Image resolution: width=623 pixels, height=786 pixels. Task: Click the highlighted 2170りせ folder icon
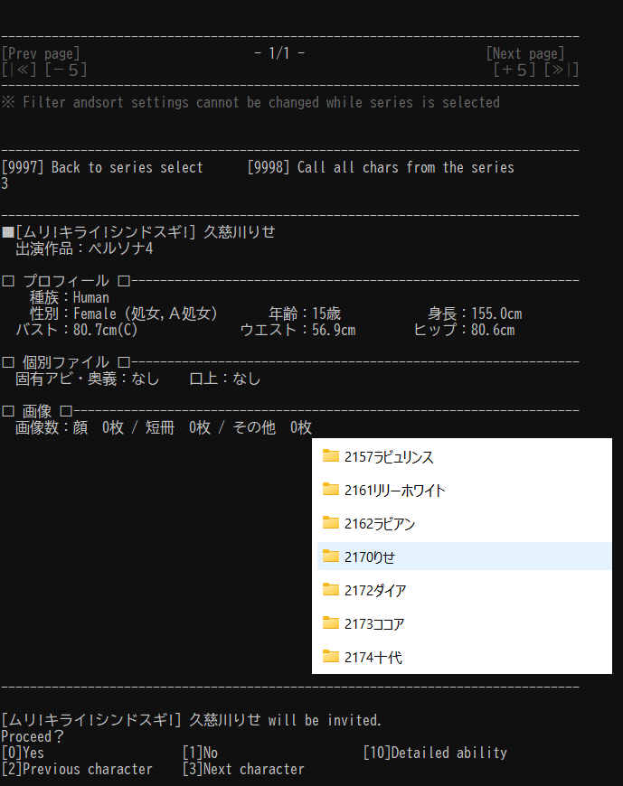pos(330,557)
